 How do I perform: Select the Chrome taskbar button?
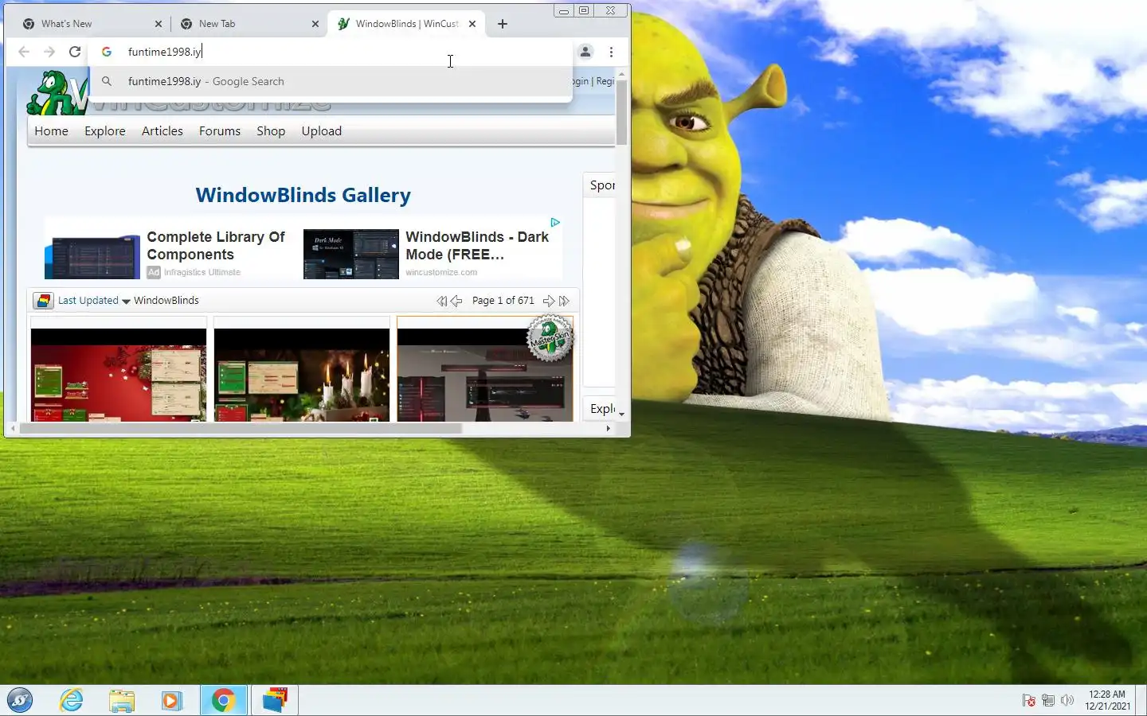pos(223,700)
